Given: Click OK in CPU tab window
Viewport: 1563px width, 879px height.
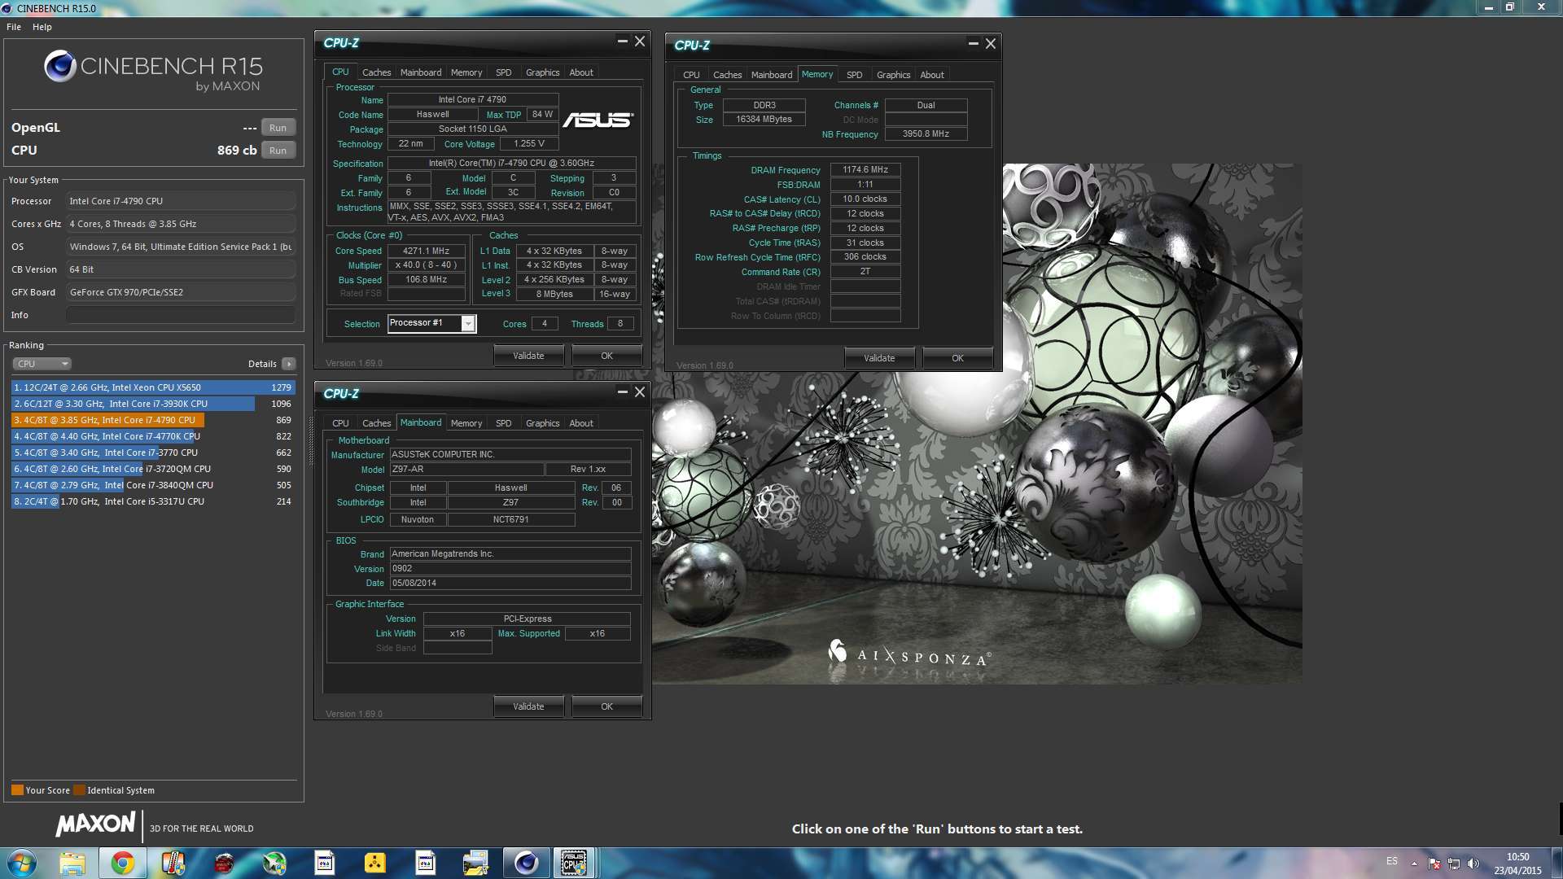Looking at the screenshot, I should [x=606, y=356].
